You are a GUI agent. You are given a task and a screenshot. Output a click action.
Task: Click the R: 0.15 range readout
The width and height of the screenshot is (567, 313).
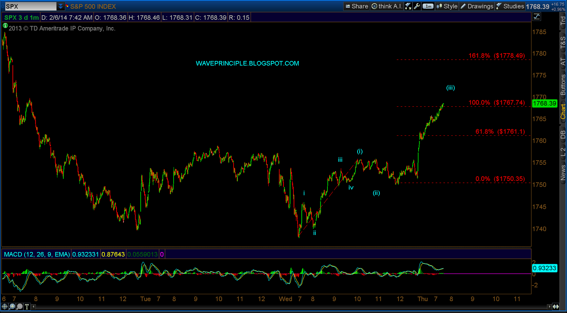pos(239,17)
